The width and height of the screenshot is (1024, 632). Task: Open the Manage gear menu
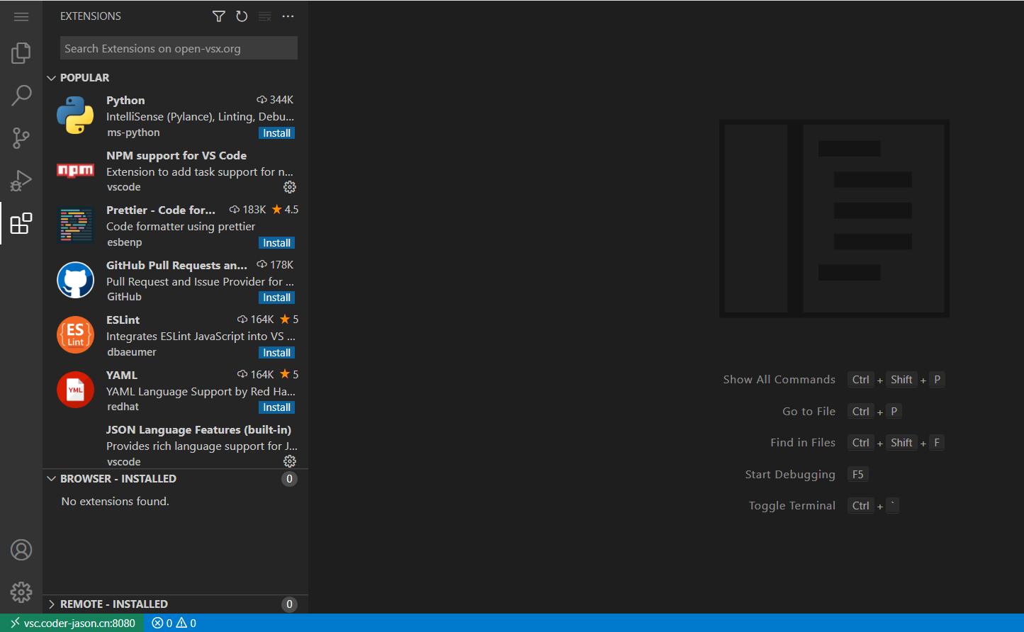(x=21, y=592)
